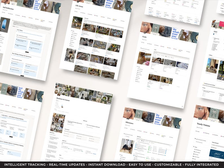224x168 pixels.
Task: Switch to Personal tab on Yearly Visions page
Action: pos(216,135)
